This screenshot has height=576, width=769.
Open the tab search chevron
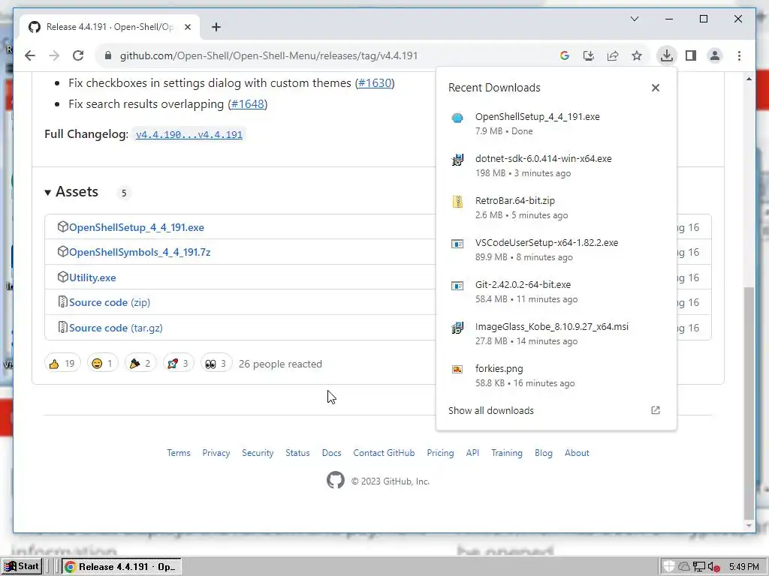tap(635, 19)
